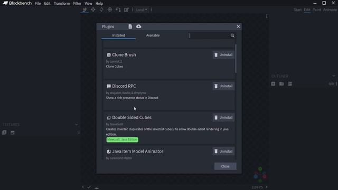This screenshot has width=338, height=190.
Task: Click the Double Sided Cubes plugin icon
Action: coord(109,118)
